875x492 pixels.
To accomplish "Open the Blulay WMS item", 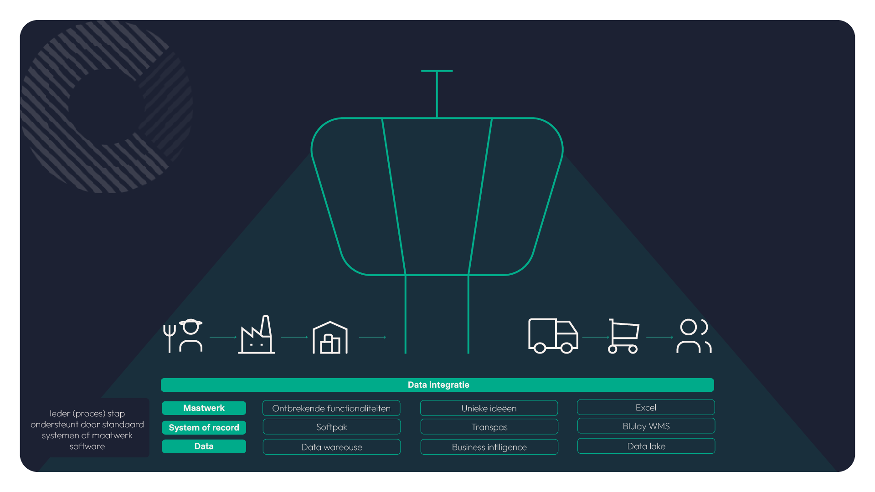I will (x=646, y=426).
